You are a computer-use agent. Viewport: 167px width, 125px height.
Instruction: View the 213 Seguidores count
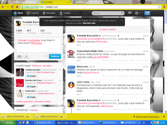click(x=46, y=32)
